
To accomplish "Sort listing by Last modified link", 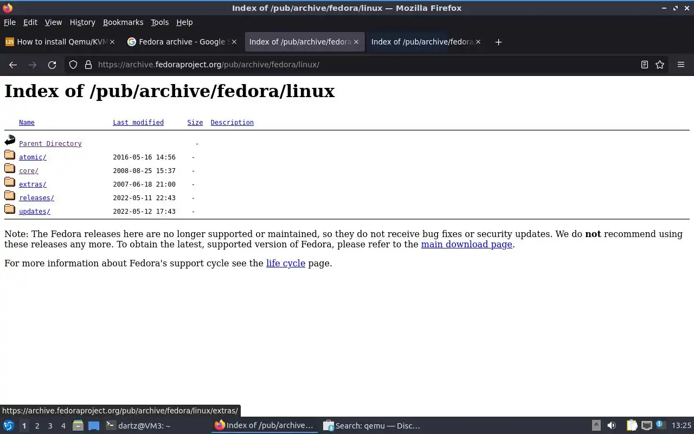I will 138,123.
